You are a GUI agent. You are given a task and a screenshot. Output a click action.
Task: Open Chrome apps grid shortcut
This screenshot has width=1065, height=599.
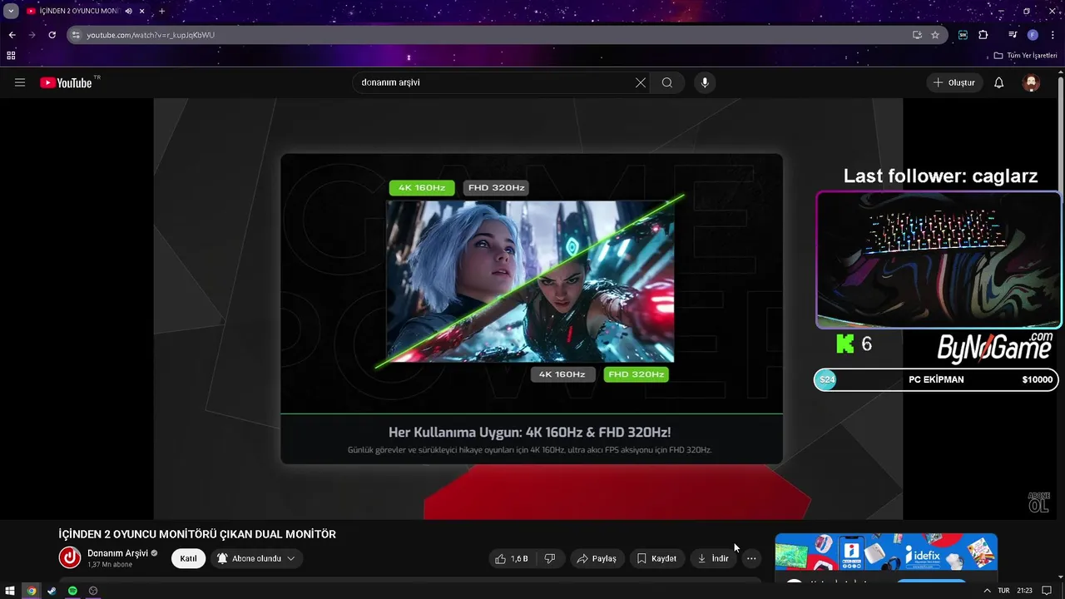[x=11, y=56]
